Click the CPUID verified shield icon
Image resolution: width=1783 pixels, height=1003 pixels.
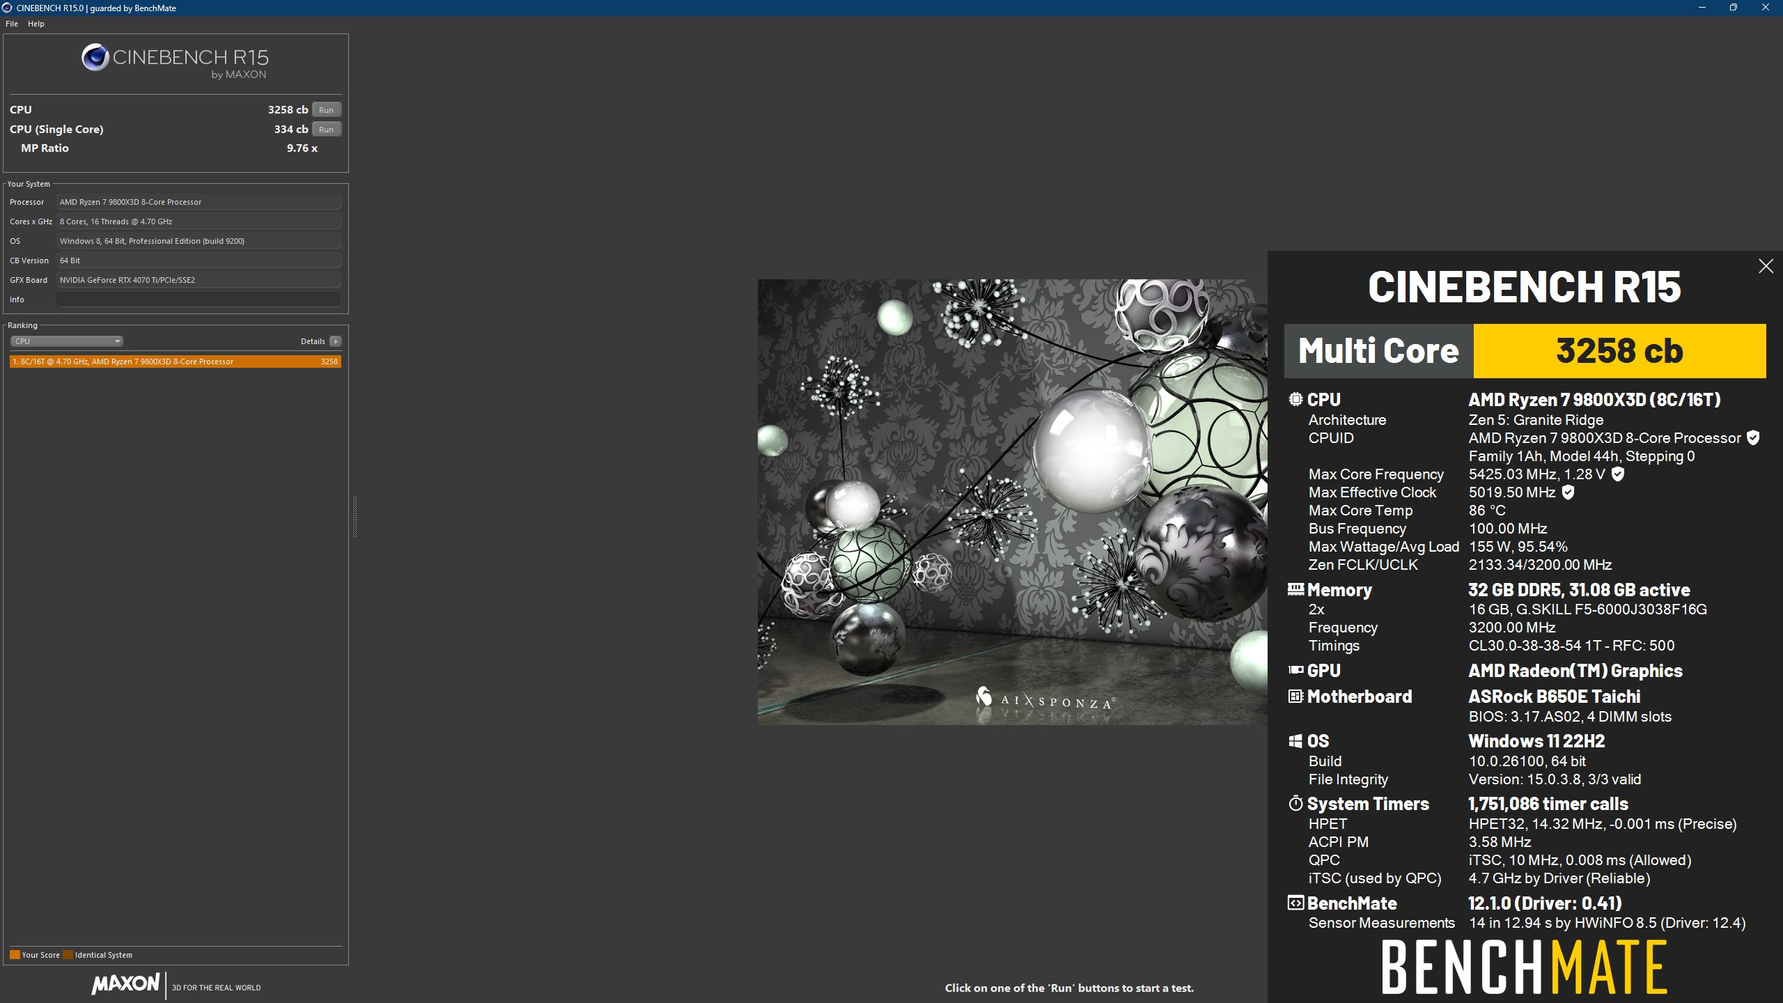(x=1753, y=438)
